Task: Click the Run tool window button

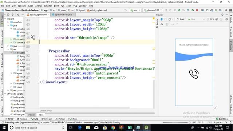Action: (x=73, y=119)
